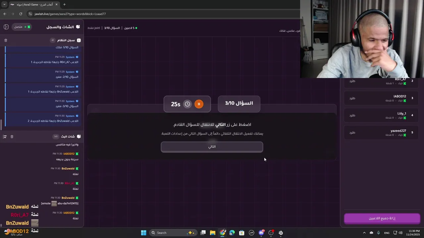Screen dimensions: 424x238
Task: Open Microsoft Store from the taskbar
Action: [242, 233]
